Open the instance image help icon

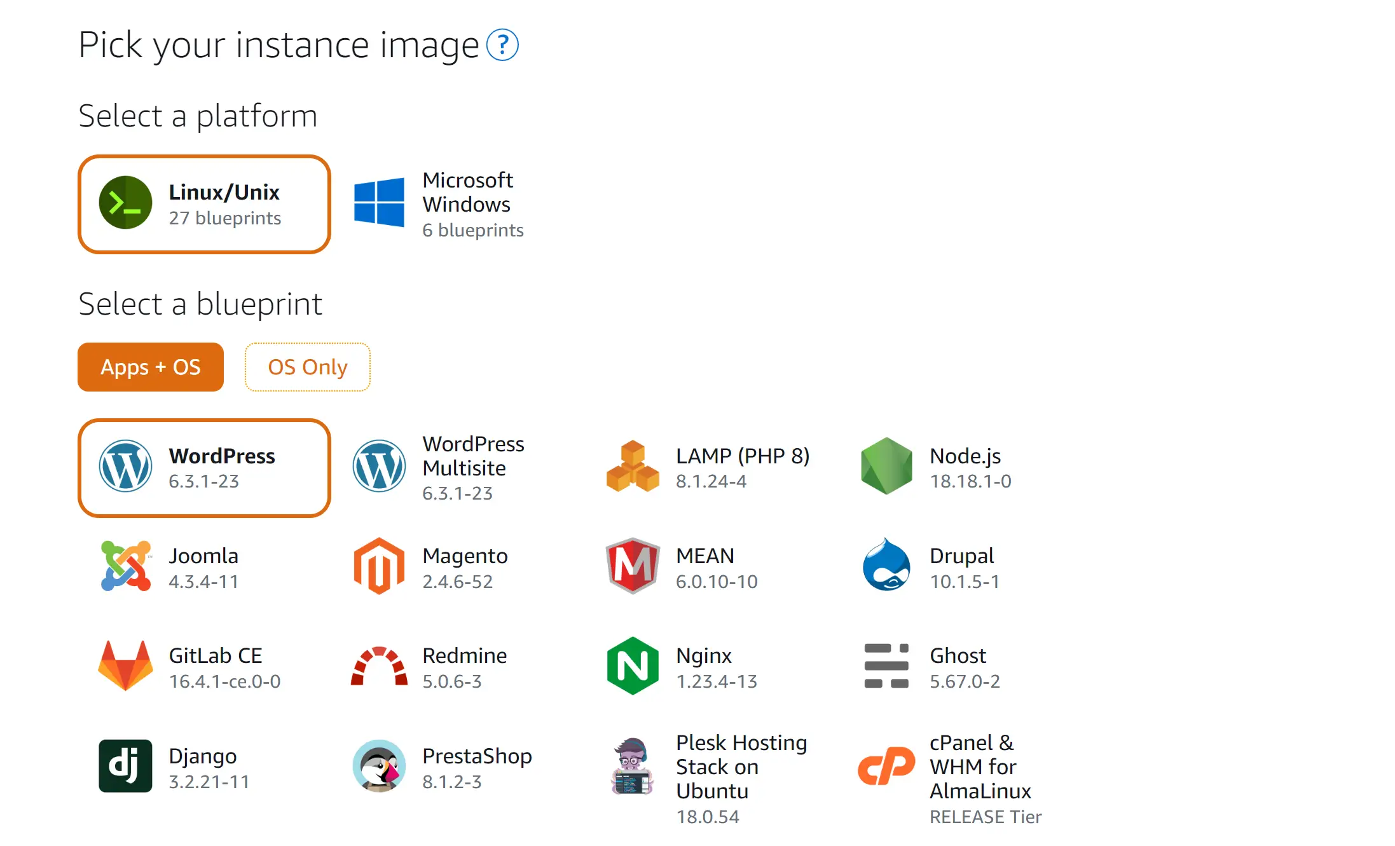point(502,45)
